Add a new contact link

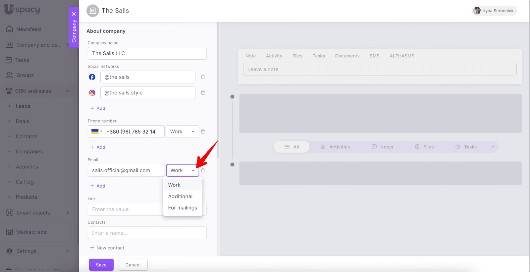[x=107, y=248]
